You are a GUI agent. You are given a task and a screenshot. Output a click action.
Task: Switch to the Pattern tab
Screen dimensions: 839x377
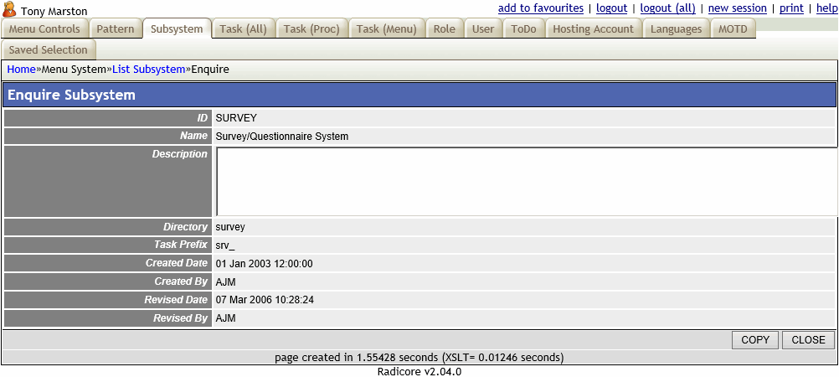pyautogui.click(x=115, y=29)
